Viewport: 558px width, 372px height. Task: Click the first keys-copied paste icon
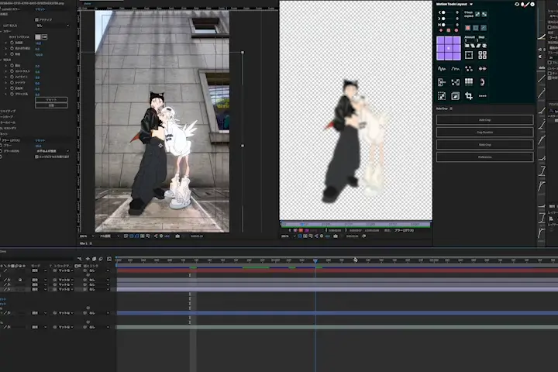(x=477, y=14)
